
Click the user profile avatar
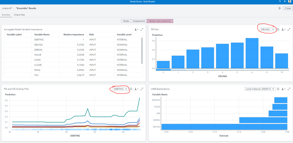coord(290,2)
